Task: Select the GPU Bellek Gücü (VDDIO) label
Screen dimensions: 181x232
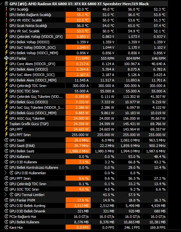Action: click(29, 102)
